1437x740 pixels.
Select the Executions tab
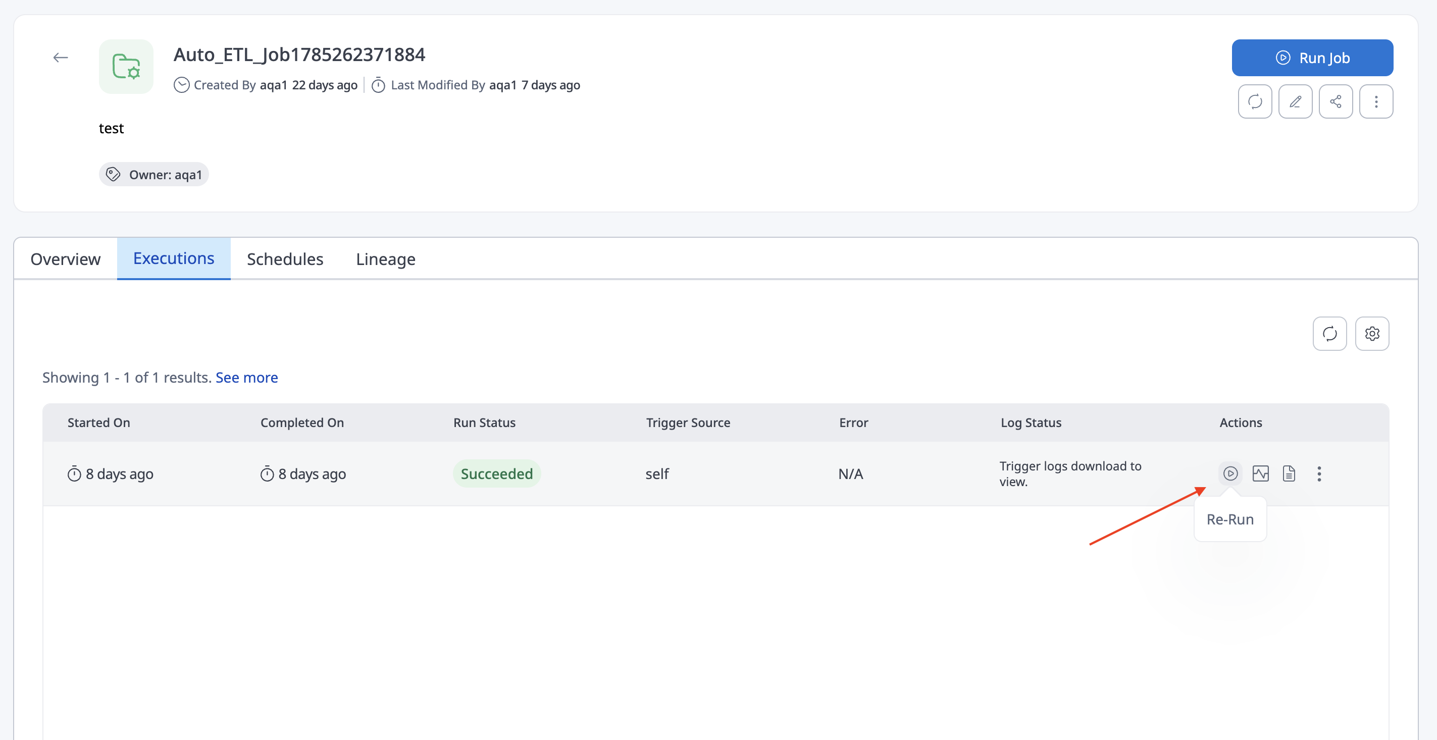174,258
